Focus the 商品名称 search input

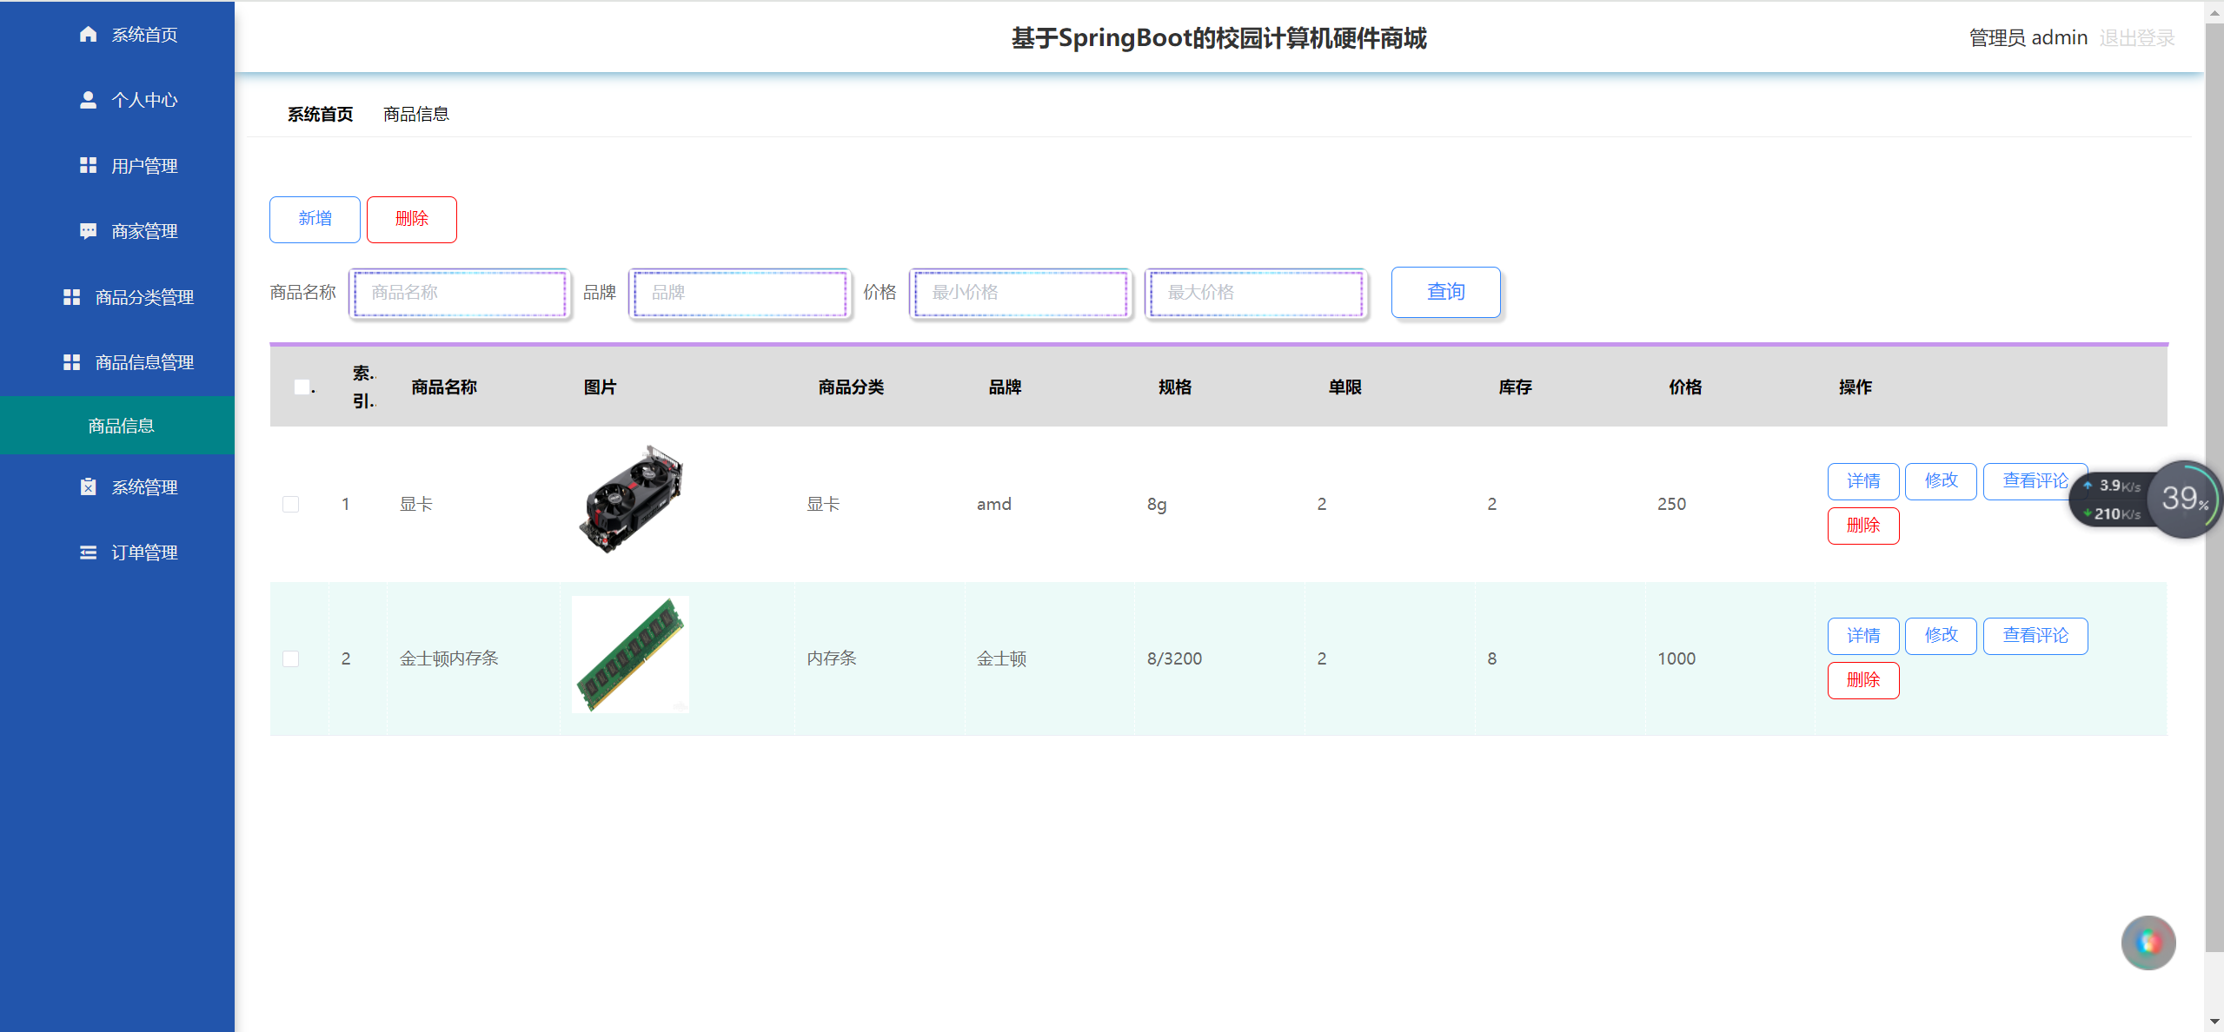click(460, 293)
